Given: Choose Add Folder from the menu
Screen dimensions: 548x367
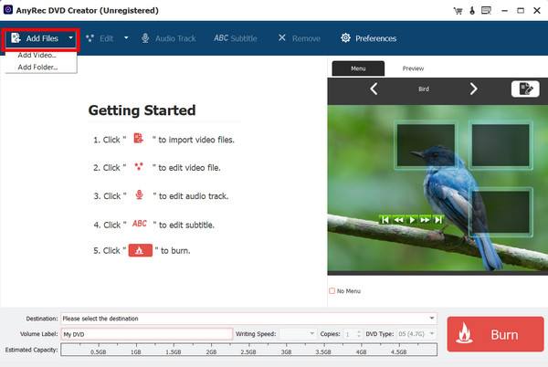Looking at the screenshot, I should pyautogui.click(x=37, y=67).
